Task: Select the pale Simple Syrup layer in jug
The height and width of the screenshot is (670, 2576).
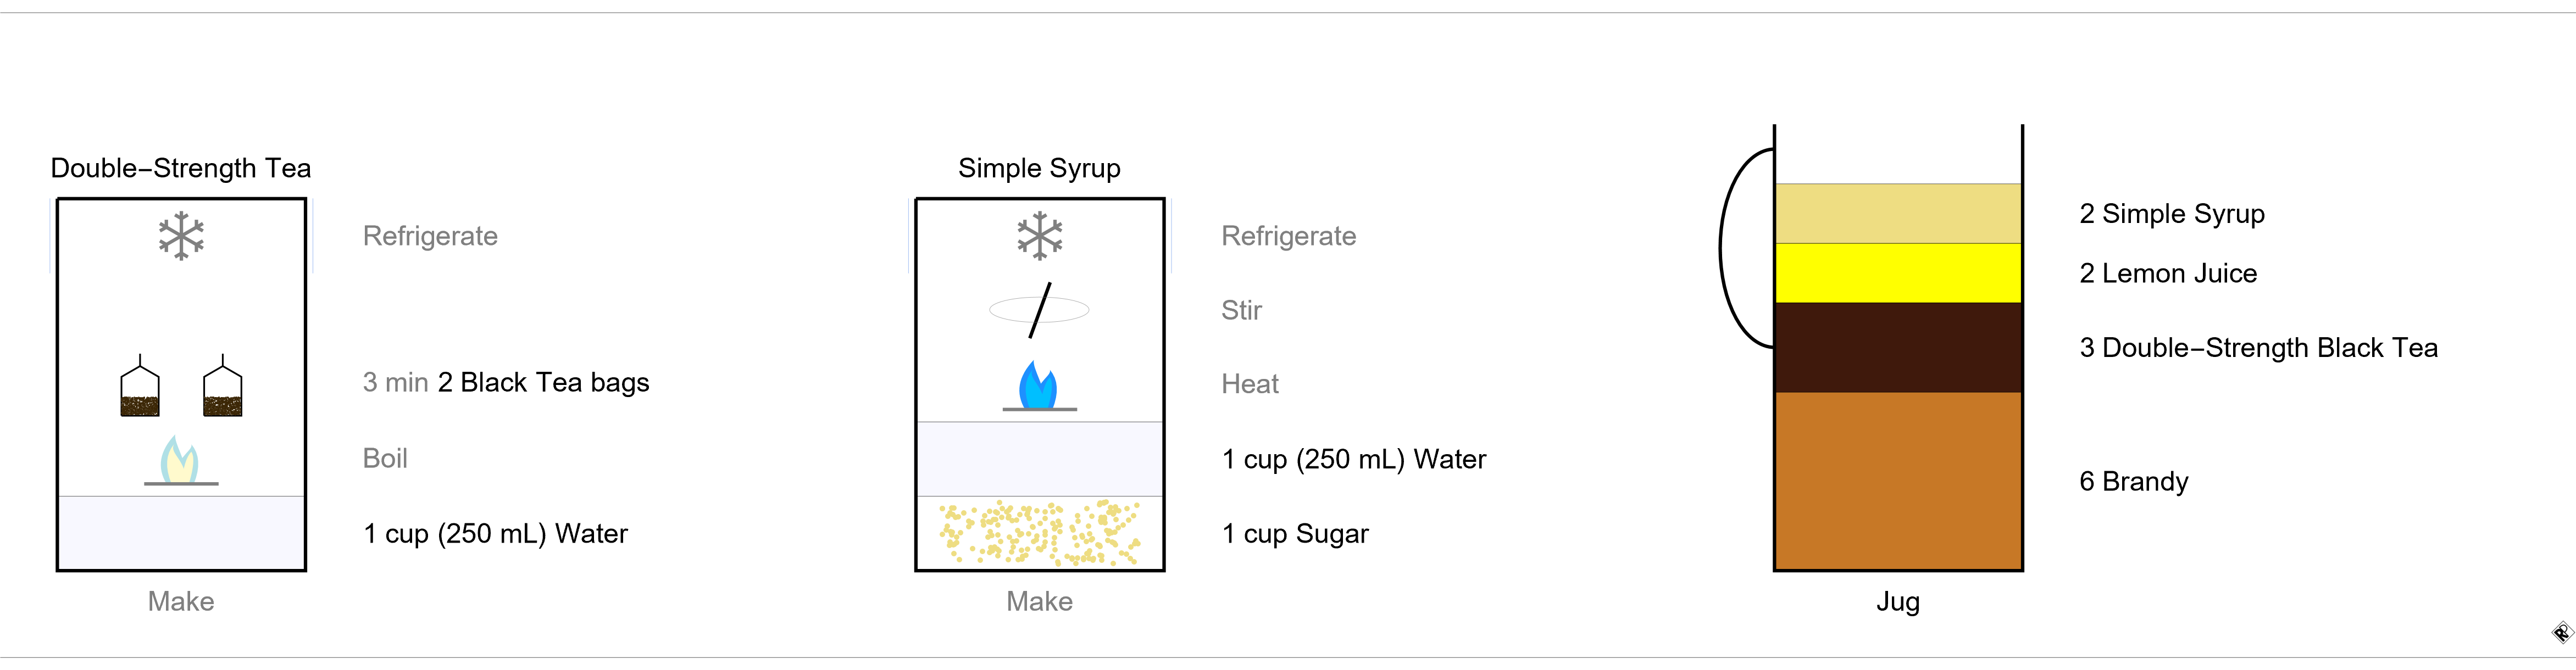Action: click(1898, 213)
